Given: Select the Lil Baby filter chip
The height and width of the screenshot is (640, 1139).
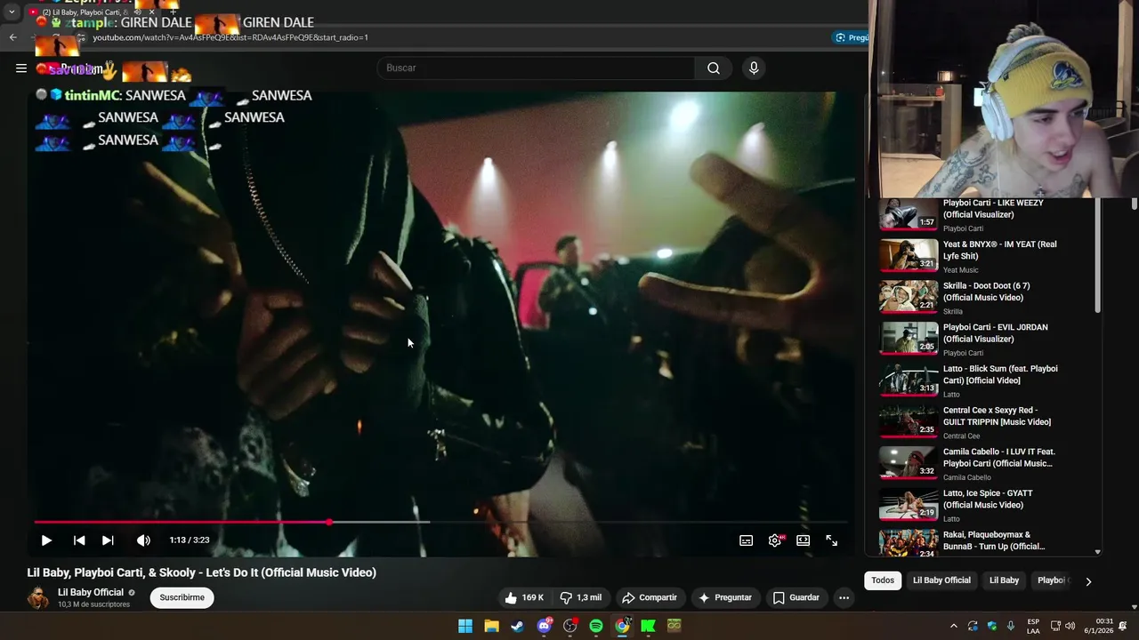Looking at the screenshot, I should [x=1004, y=580].
